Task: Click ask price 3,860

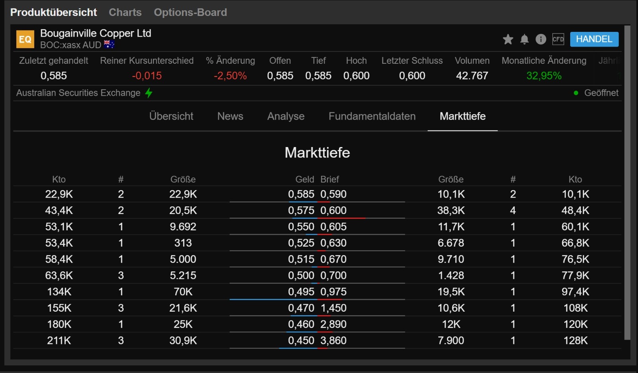Action: 333,341
